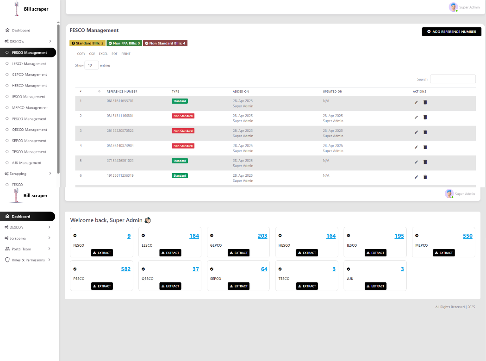Delete the reference number in table row 2
Viewport: 486px width, 361px height.
click(425, 117)
